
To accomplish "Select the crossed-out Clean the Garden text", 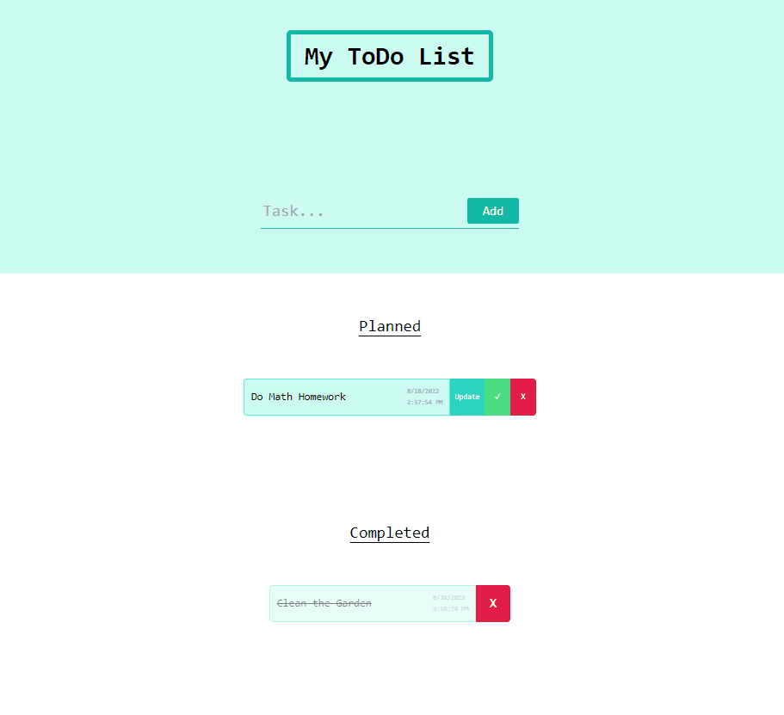I will coord(324,603).
